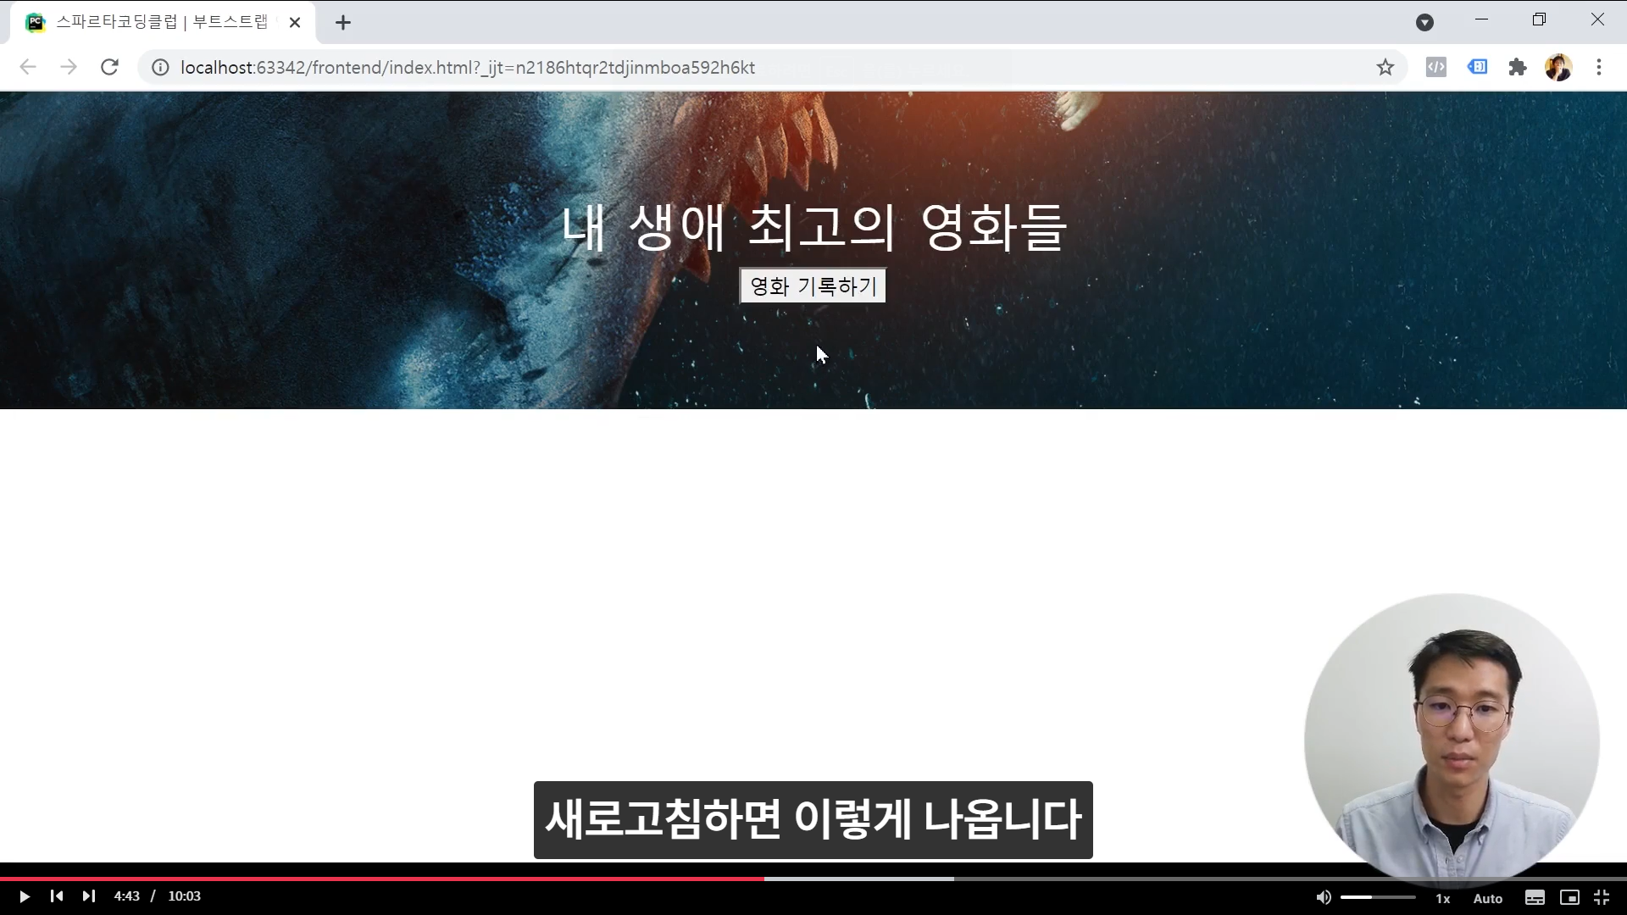Reload the page with the refresh icon
Viewport: 1627px width, 915px height.
tap(109, 67)
